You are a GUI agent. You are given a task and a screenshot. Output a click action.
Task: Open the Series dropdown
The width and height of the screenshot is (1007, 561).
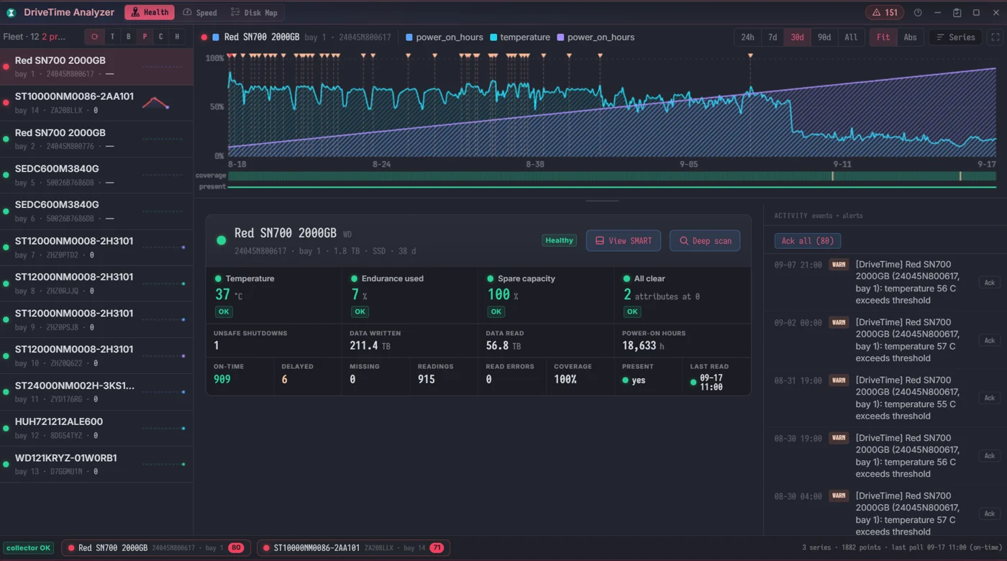tap(955, 37)
